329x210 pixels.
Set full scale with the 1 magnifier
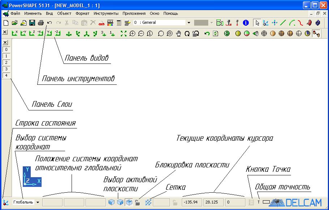[150, 34]
